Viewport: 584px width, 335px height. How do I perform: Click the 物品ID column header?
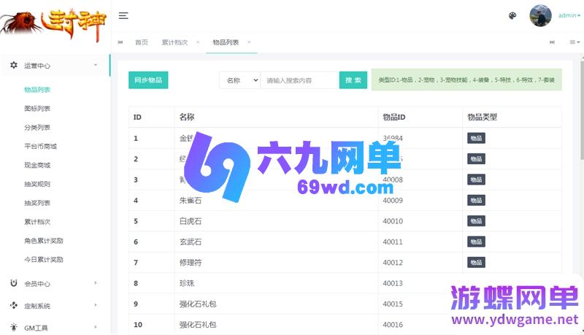click(420, 117)
